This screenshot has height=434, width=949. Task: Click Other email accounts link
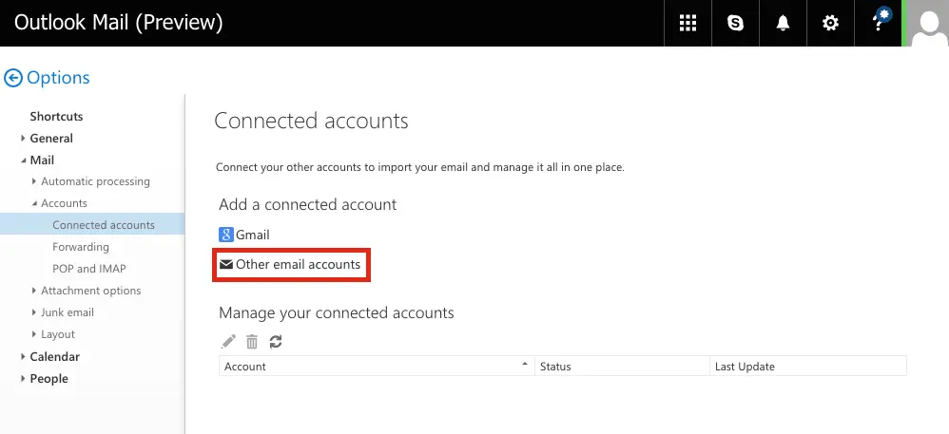(x=291, y=264)
